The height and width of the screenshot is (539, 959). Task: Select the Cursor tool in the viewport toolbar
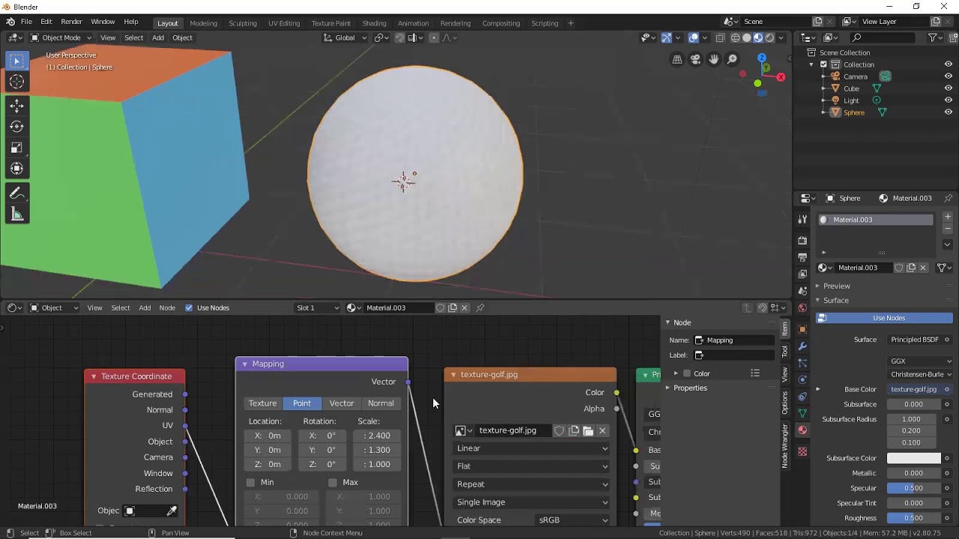pos(16,82)
